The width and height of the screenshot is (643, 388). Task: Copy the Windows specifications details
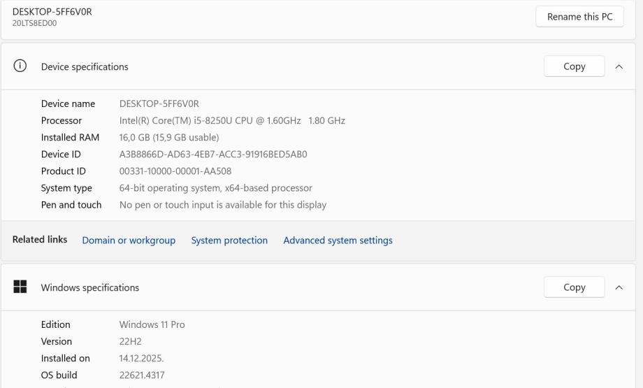pyautogui.click(x=574, y=287)
